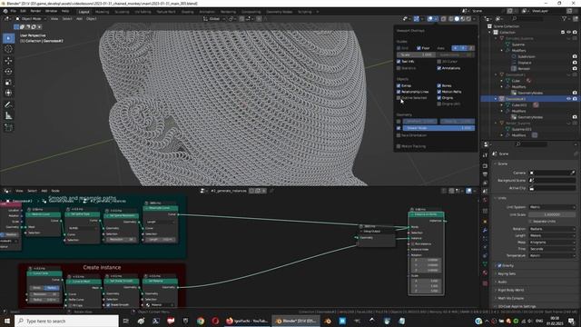The height and width of the screenshot is (327, 581).
Task: Open the Object Data properties green tab
Action: pyautogui.click(x=485, y=264)
